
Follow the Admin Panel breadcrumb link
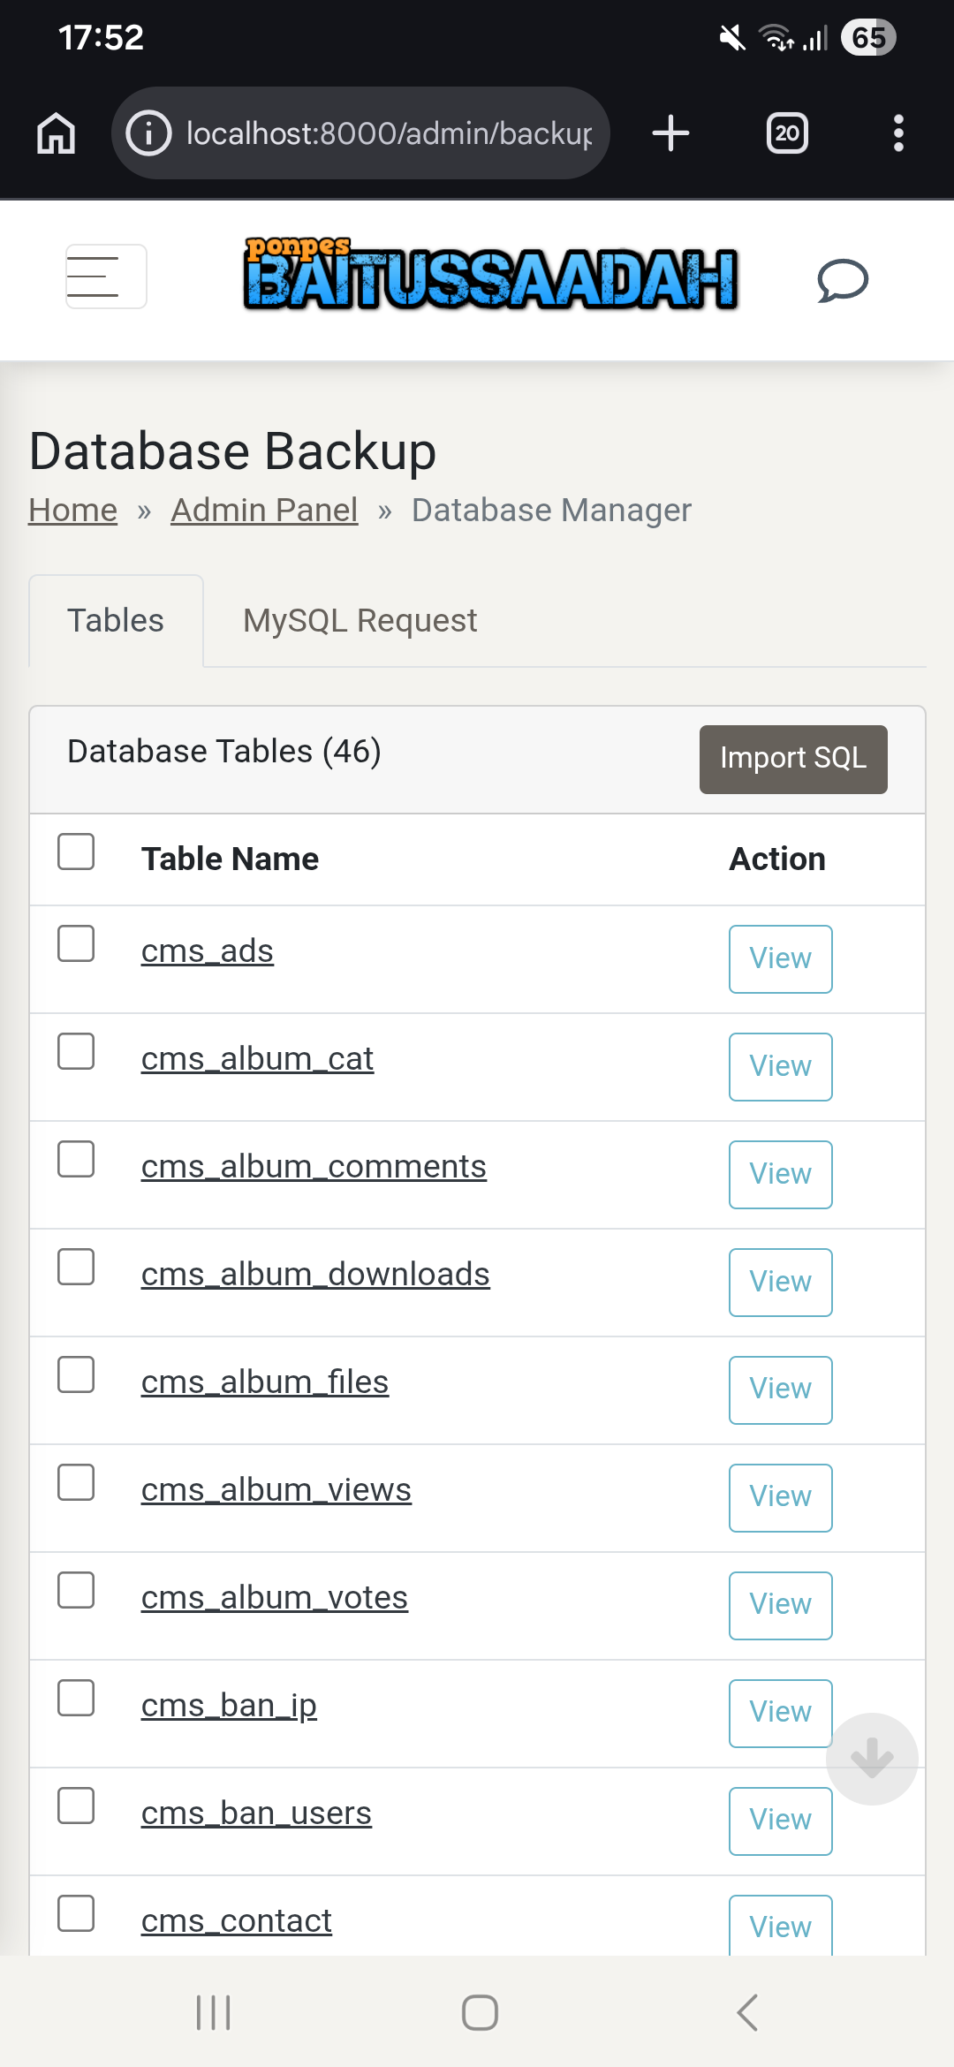264,511
